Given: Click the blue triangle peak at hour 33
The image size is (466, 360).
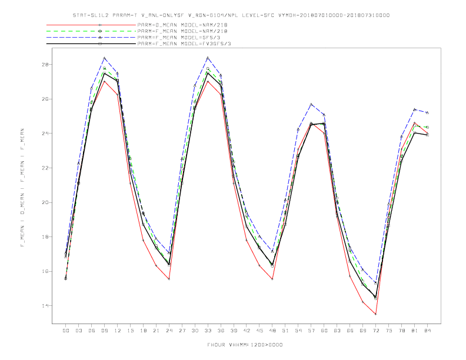Looking at the screenshot, I should (x=208, y=58).
